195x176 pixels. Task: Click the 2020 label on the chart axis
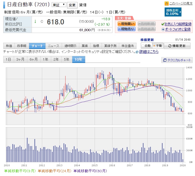coord(183,165)
